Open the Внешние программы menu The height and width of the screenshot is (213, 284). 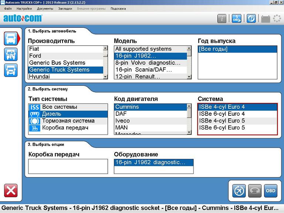[x=91, y=9]
